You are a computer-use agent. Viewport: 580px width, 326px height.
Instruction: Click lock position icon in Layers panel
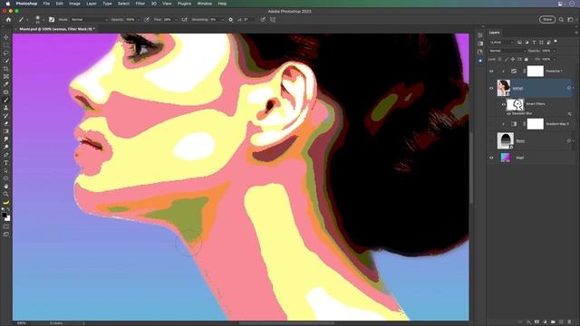click(513, 59)
